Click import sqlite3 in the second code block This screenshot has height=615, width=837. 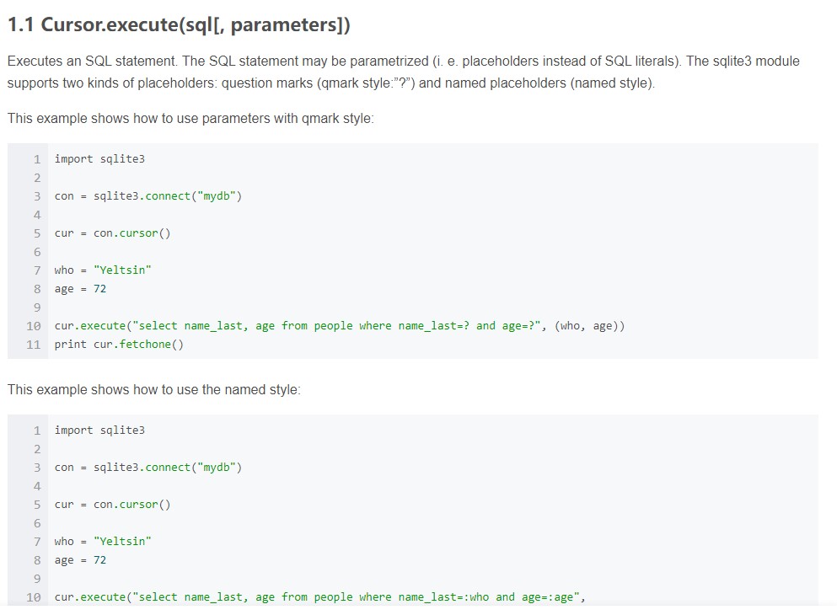[99, 430]
